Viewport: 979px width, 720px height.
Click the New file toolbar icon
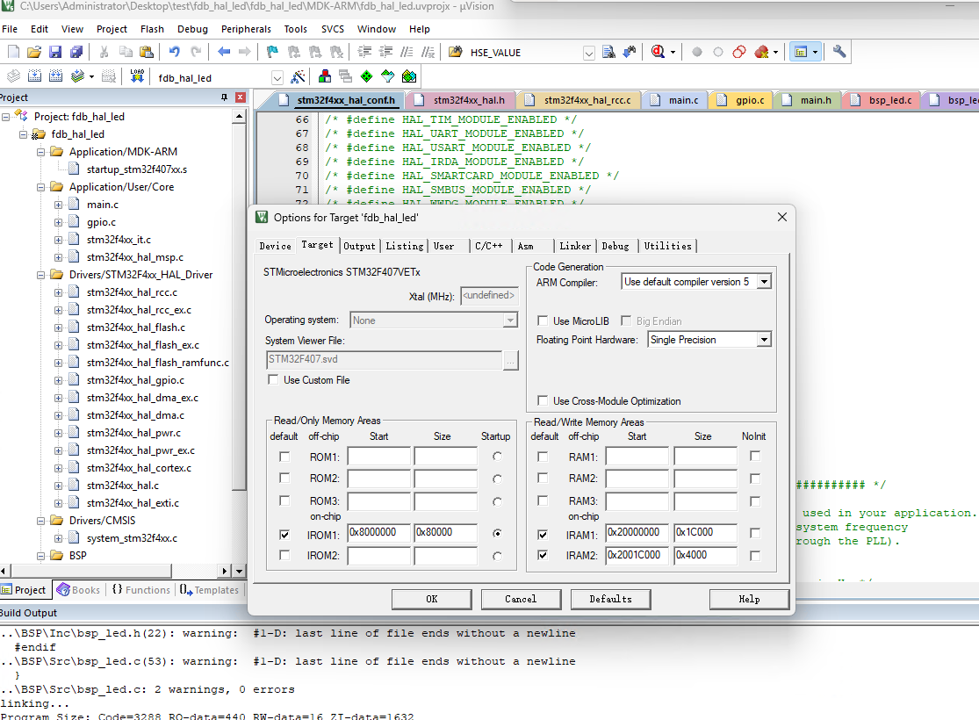pyautogui.click(x=14, y=53)
